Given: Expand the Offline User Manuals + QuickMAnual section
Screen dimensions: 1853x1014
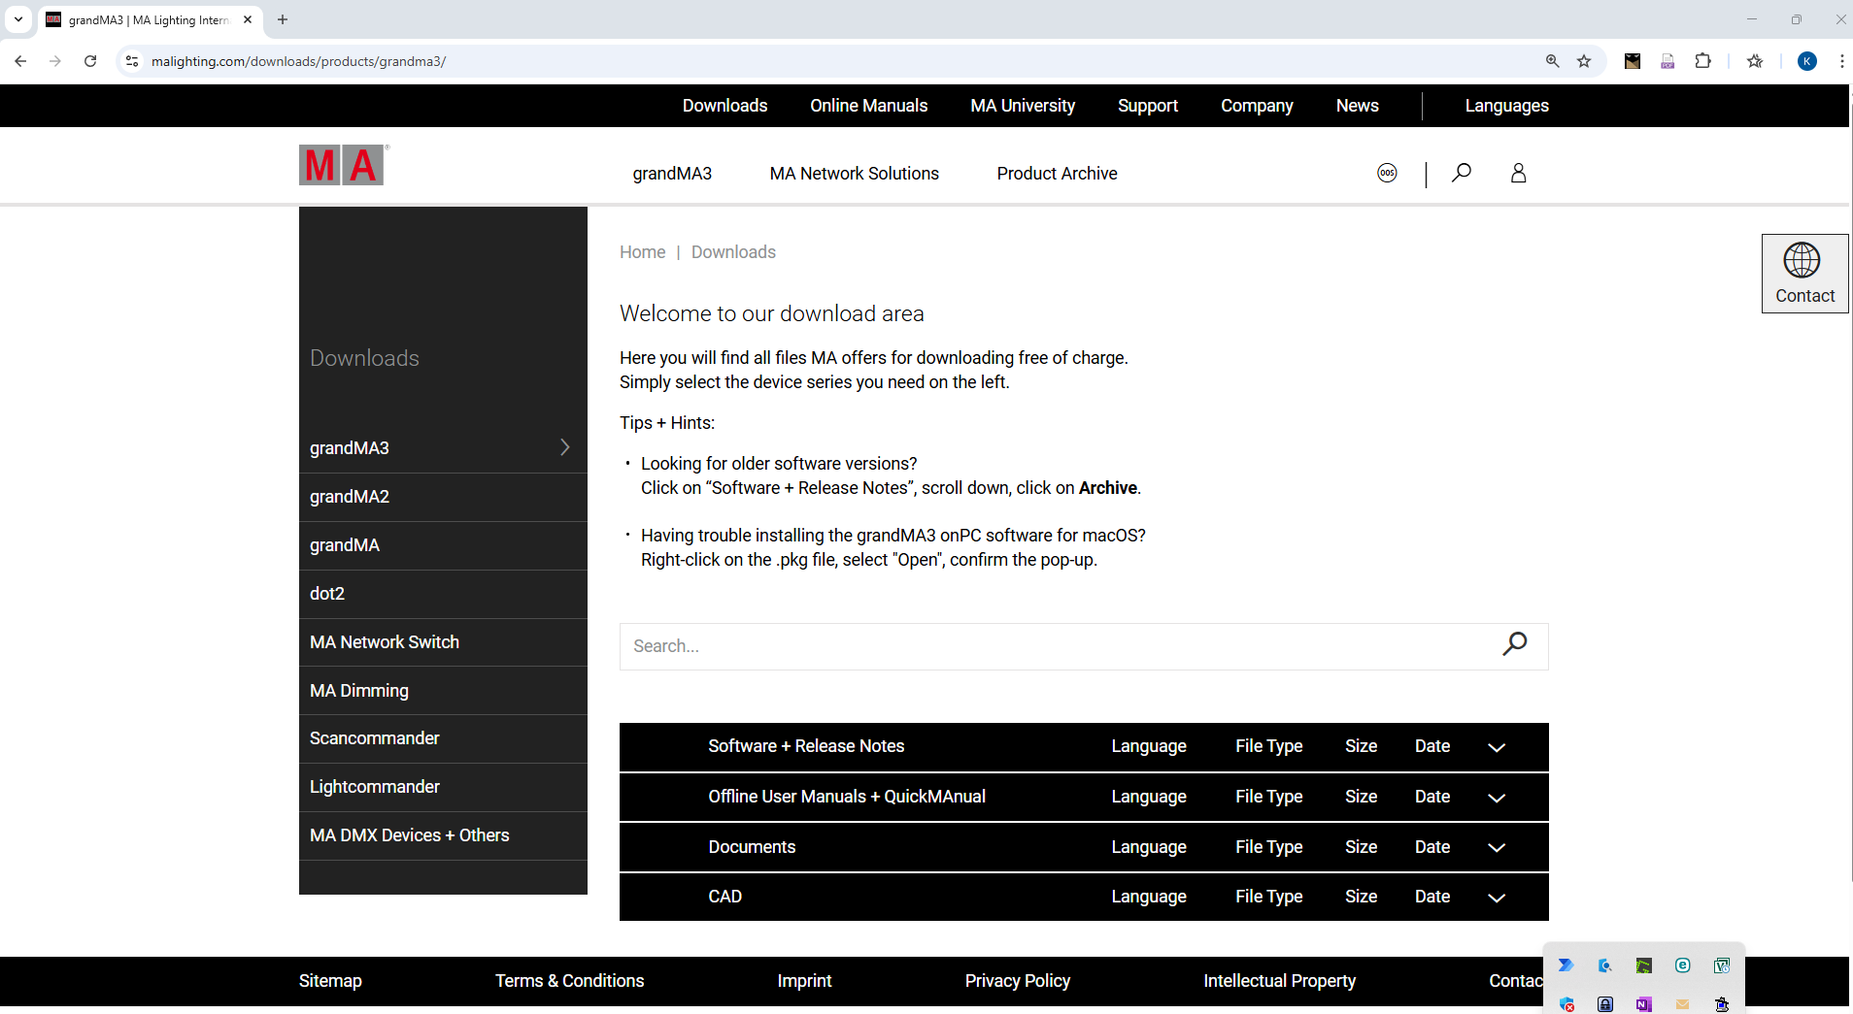Looking at the screenshot, I should pyautogui.click(x=1496, y=798).
